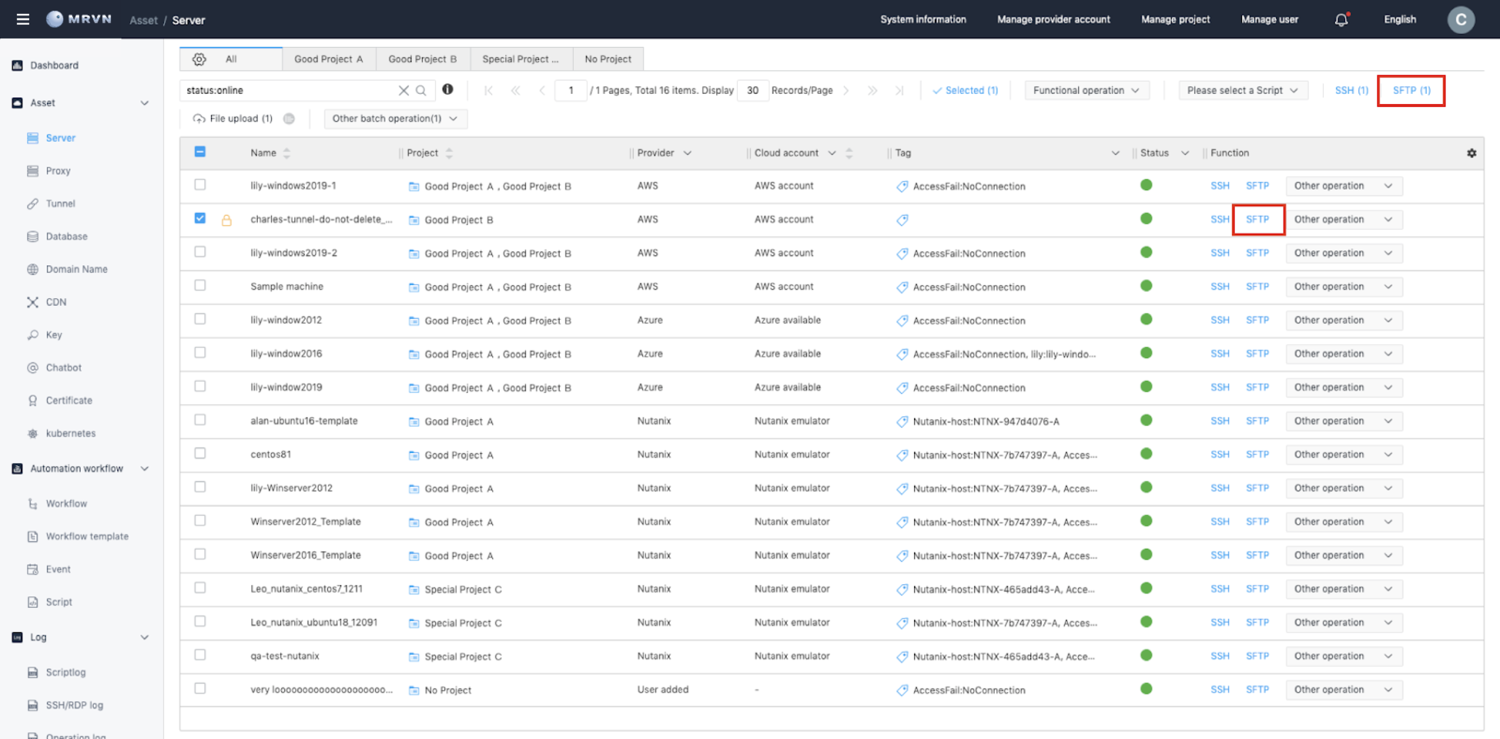Screen dimensions: 1500x739
Task: Check the lily-windows2019-1 row checkbox
Action: (200, 185)
